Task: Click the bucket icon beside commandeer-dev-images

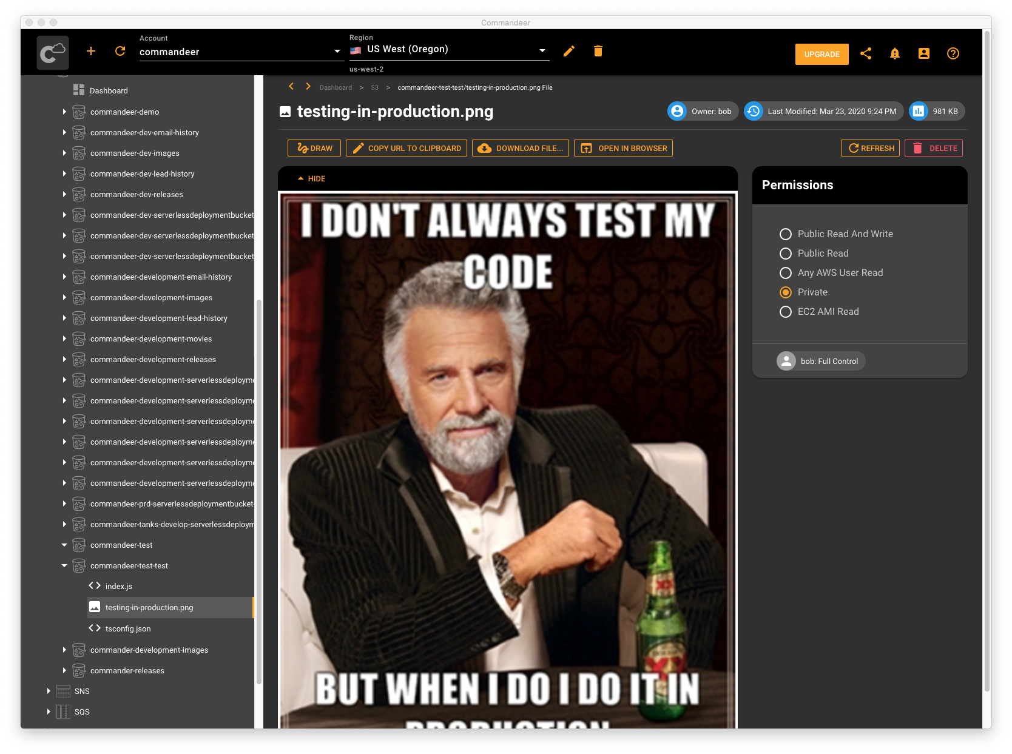Action: (x=79, y=153)
